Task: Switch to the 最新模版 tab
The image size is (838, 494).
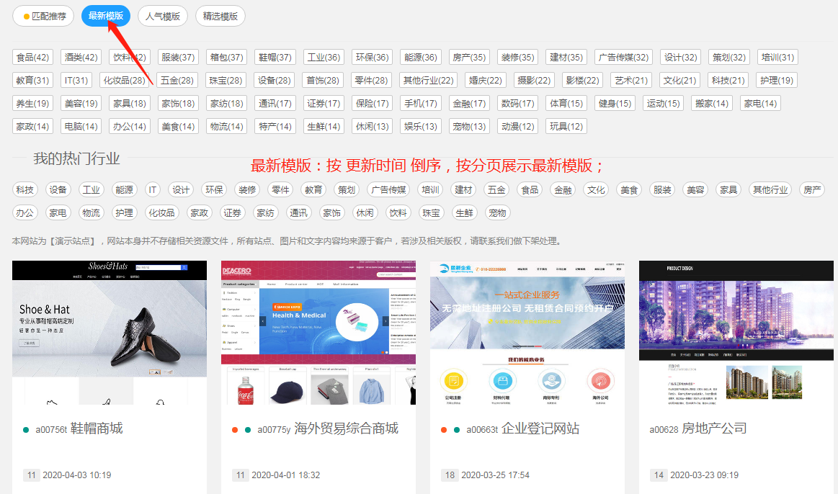Action: click(x=106, y=16)
